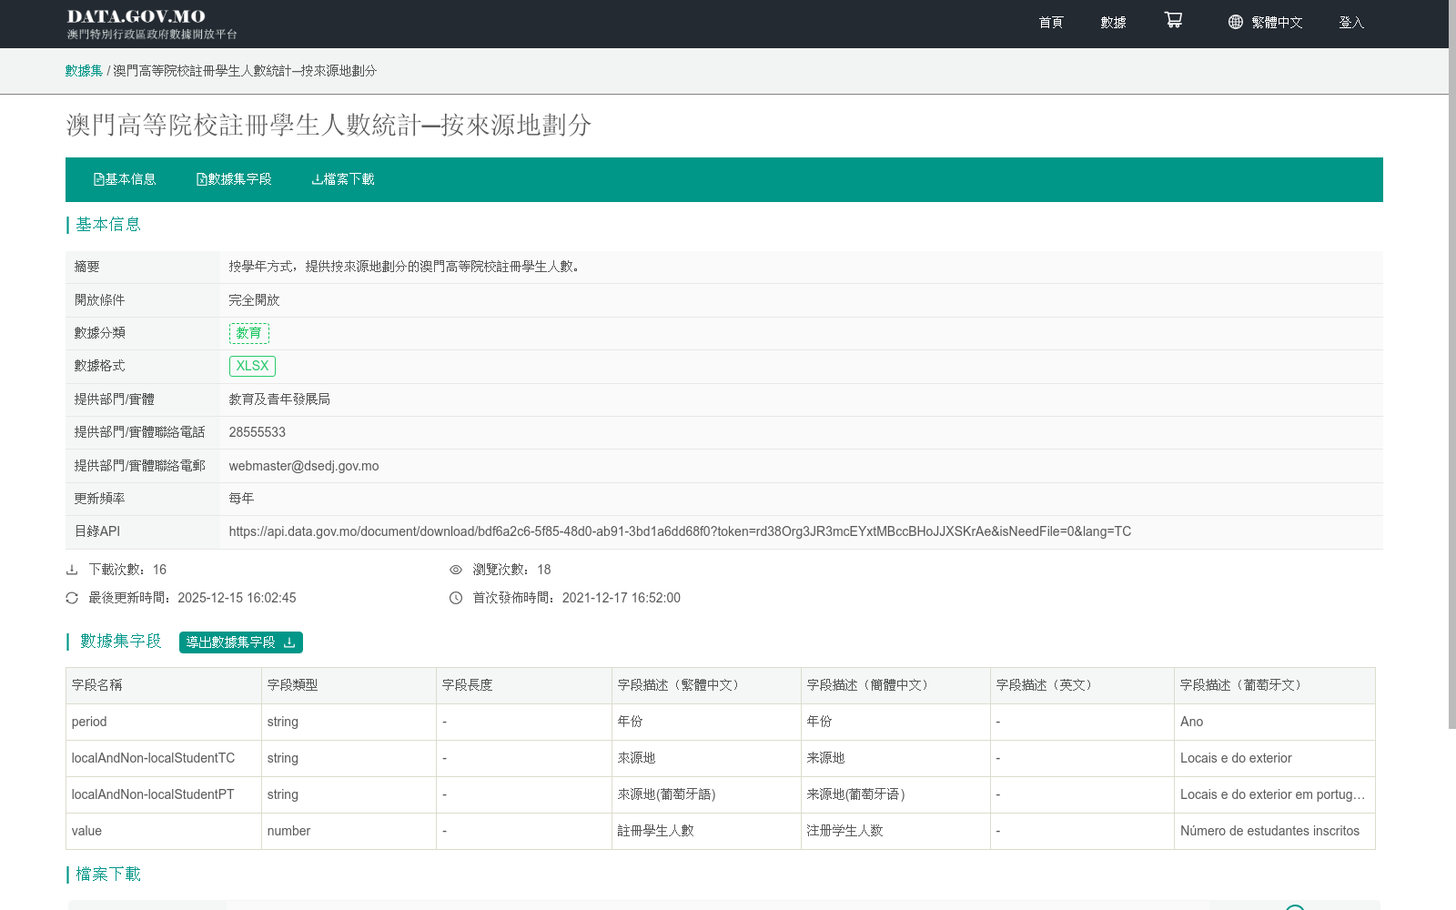
Task: Click the 每年 update frequency value
Action: tap(241, 499)
